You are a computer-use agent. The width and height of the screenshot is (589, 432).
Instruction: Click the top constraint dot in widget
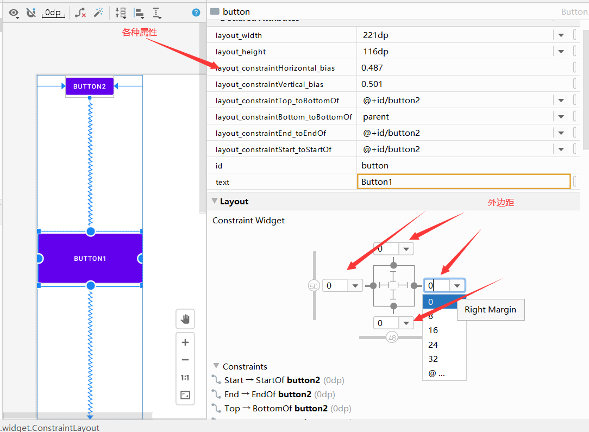click(394, 266)
